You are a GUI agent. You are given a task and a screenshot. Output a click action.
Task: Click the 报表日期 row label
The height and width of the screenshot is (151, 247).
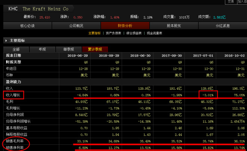[x=13, y=55]
